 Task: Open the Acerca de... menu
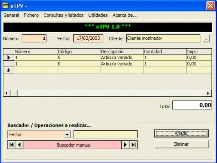point(125,15)
